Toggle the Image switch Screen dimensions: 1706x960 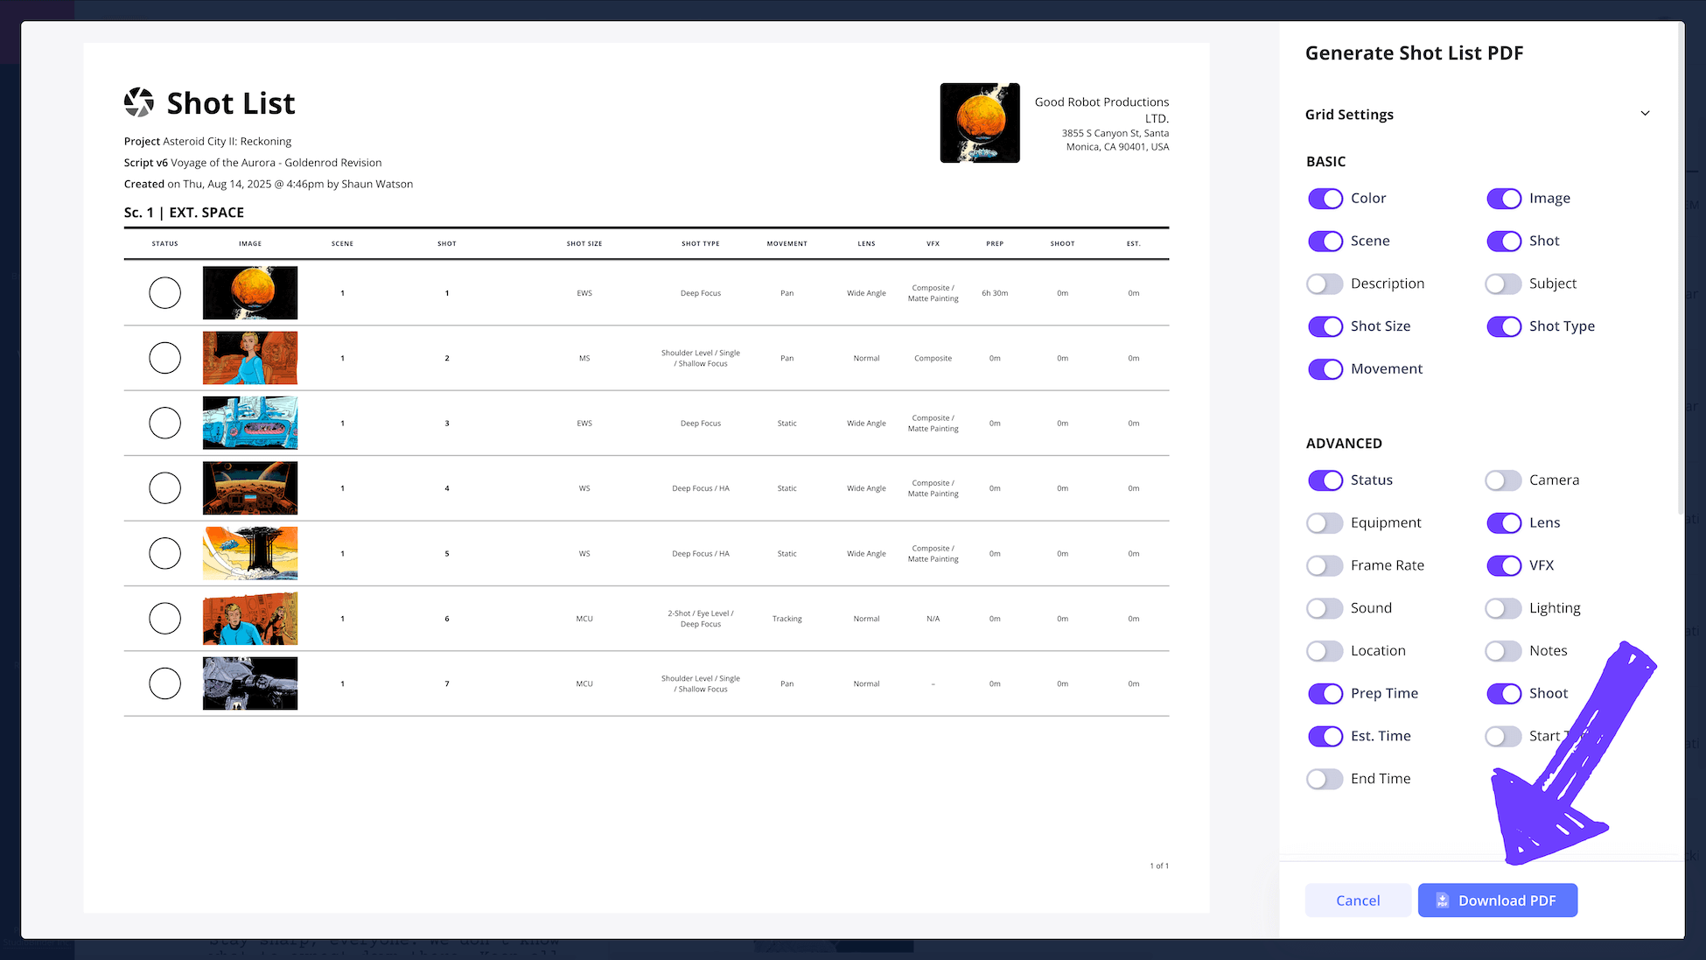click(x=1504, y=199)
